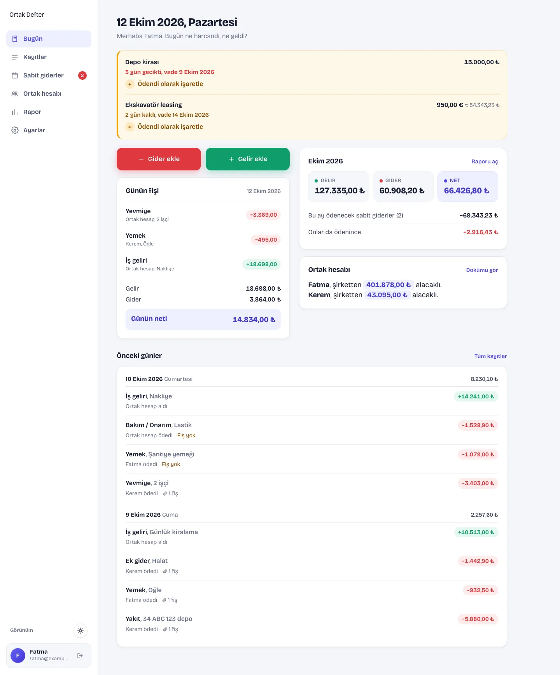Click the Fiş yok tag on Bakım / Onarım
Screen dimensions: 560x675
pos(186,435)
